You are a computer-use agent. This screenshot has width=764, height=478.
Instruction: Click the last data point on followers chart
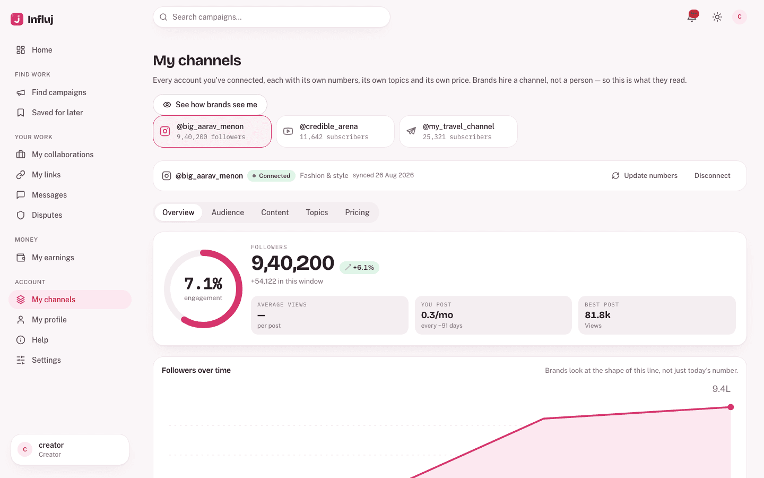[x=731, y=407]
